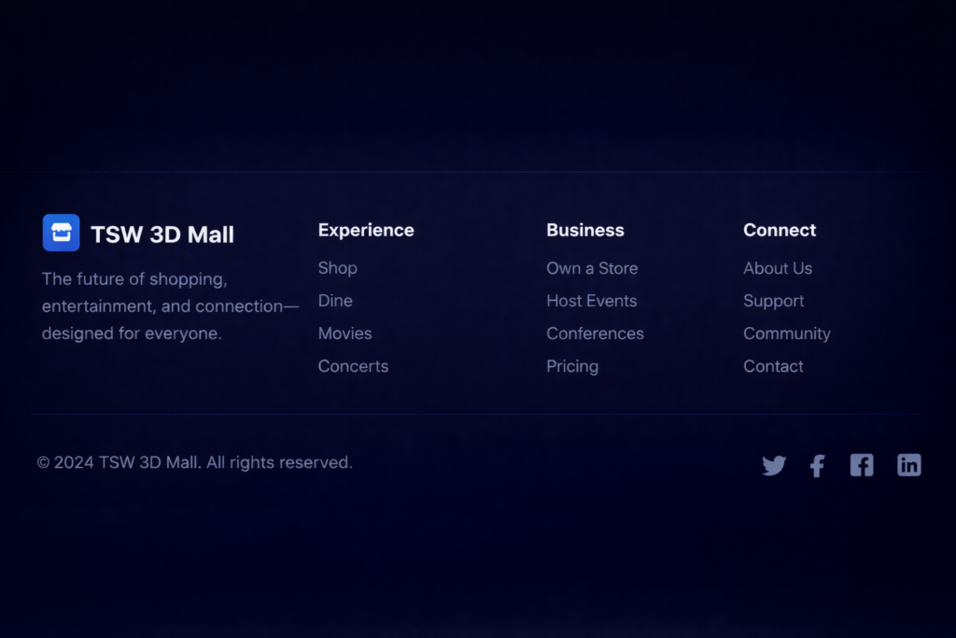The height and width of the screenshot is (638, 956).
Task: View the Pricing link
Action: [572, 366]
